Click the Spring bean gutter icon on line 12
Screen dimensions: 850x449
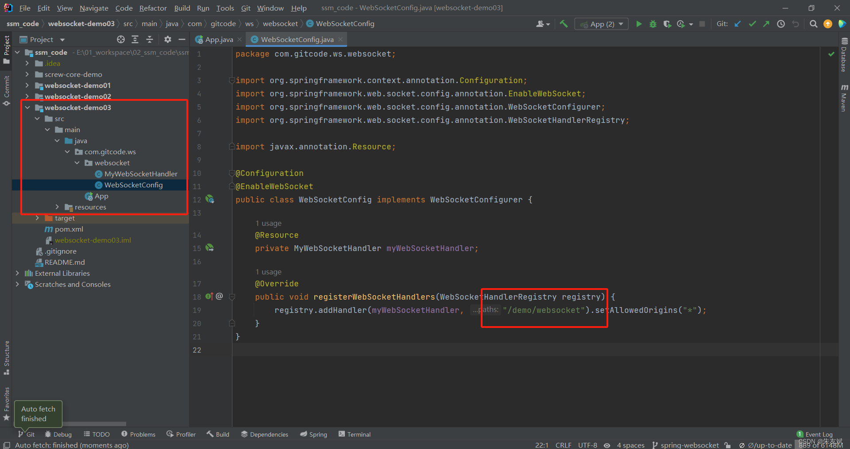tap(210, 199)
